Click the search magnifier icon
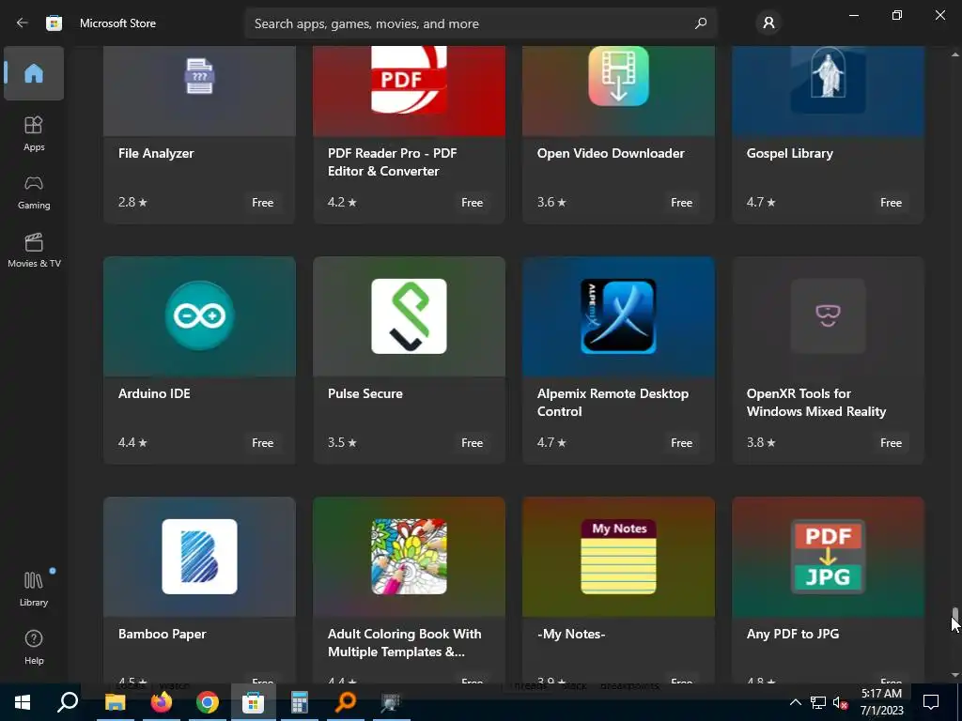Image resolution: width=962 pixels, height=721 pixels. (x=701, y=23)
